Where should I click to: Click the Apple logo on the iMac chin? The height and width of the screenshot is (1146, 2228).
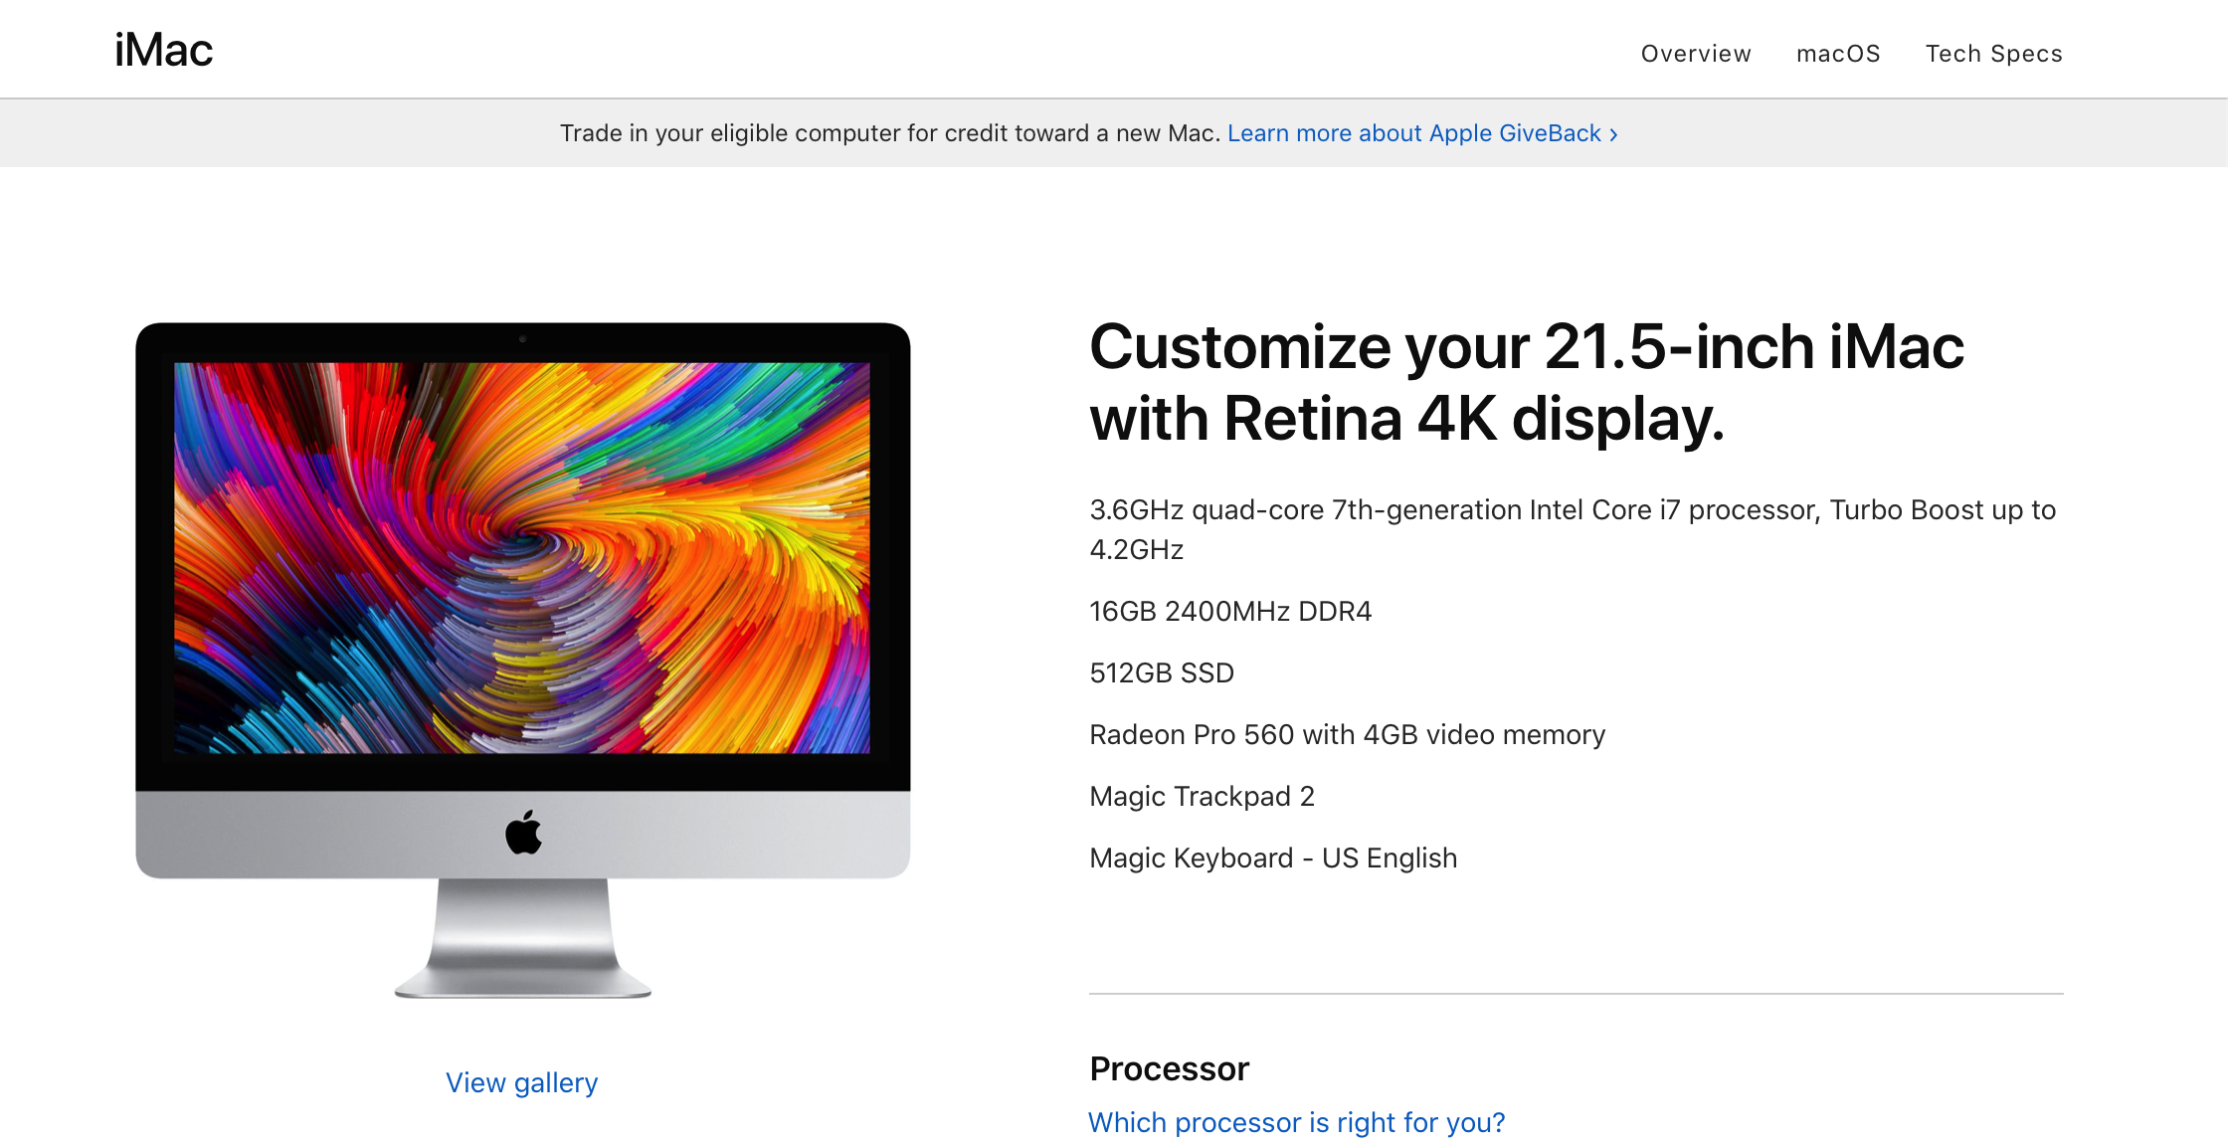523,833
